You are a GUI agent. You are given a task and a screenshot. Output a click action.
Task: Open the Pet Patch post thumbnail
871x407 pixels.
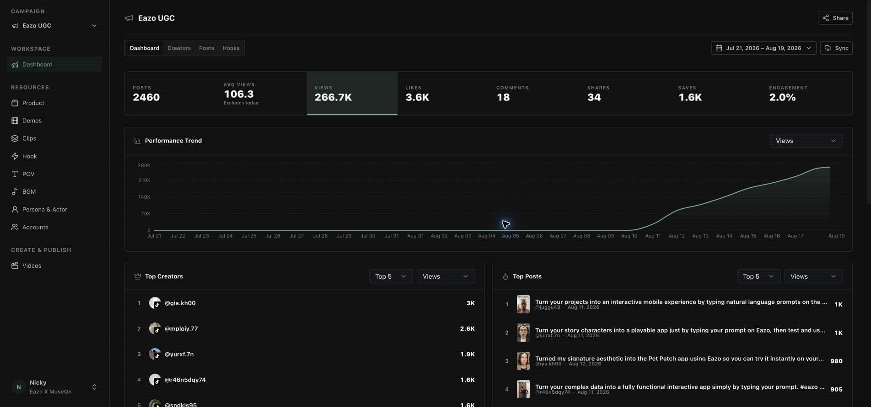coord(523,361)
